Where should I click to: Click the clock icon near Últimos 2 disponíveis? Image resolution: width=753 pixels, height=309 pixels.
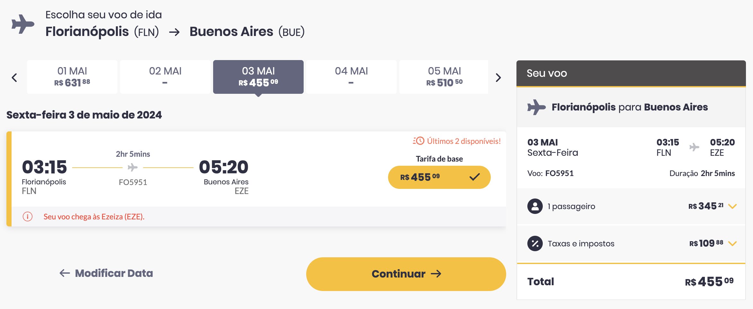tap(419, 141)
